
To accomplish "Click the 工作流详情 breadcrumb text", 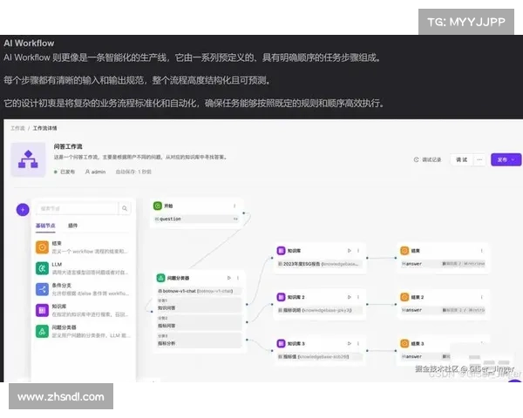I will [44, 128].
